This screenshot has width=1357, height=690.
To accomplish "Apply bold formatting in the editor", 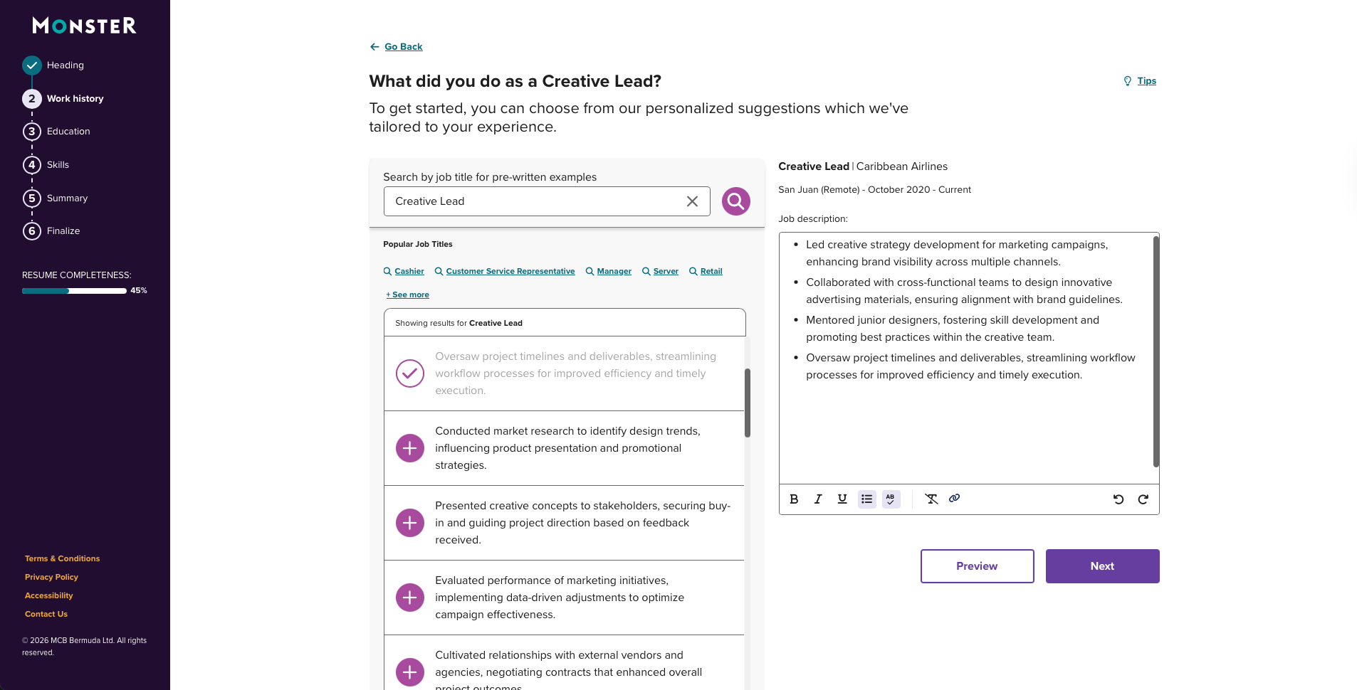I will [x=795, y=499].
